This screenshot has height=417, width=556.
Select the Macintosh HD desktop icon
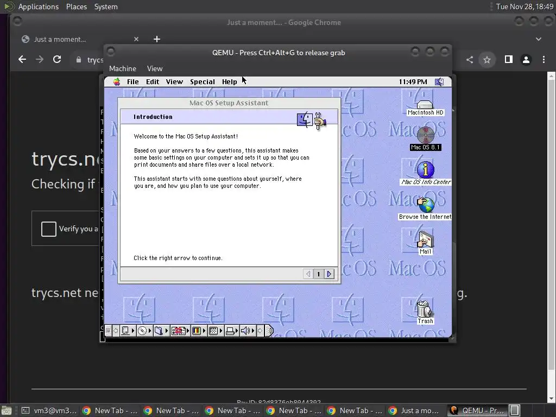coord(425,107)
